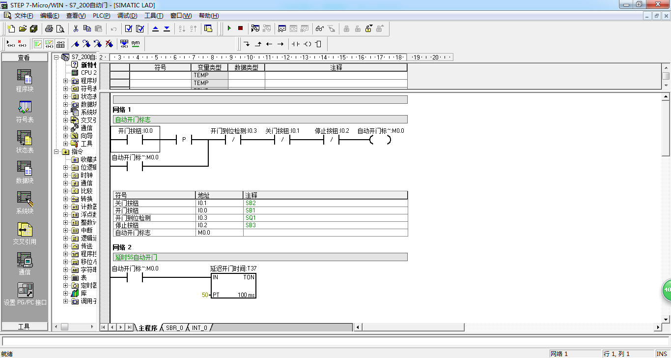Insert a line up branch
671x358 pixels.
pyautogui.click(x=258, y=44)
